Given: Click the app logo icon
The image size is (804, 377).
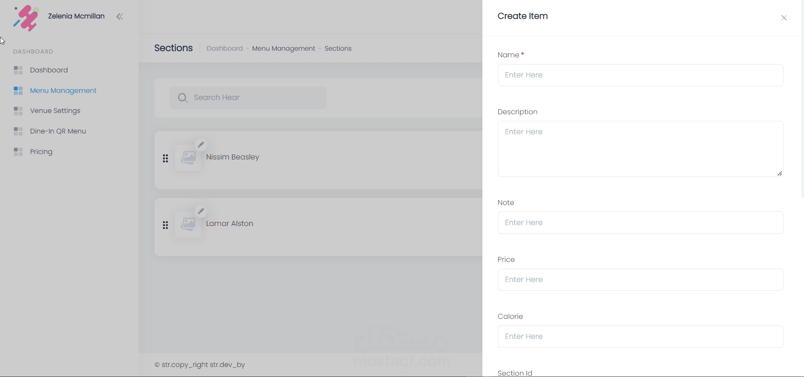Looking at the screenshot, I should (26, 18).
